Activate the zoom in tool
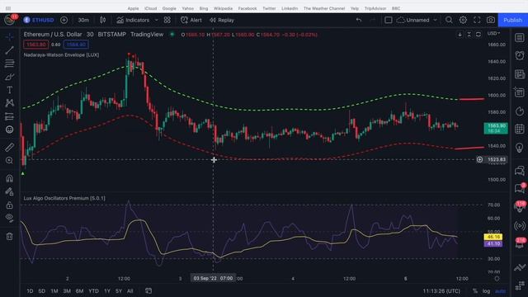 coord(9,161)
